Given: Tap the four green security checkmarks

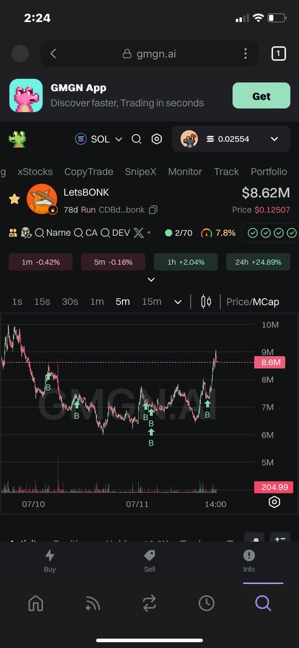Looking at the screenshot, I should [x=272, y=233].
